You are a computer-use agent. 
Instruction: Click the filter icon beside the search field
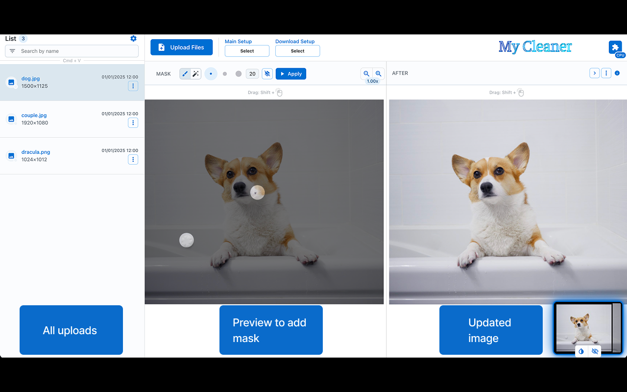click(13, 51)
